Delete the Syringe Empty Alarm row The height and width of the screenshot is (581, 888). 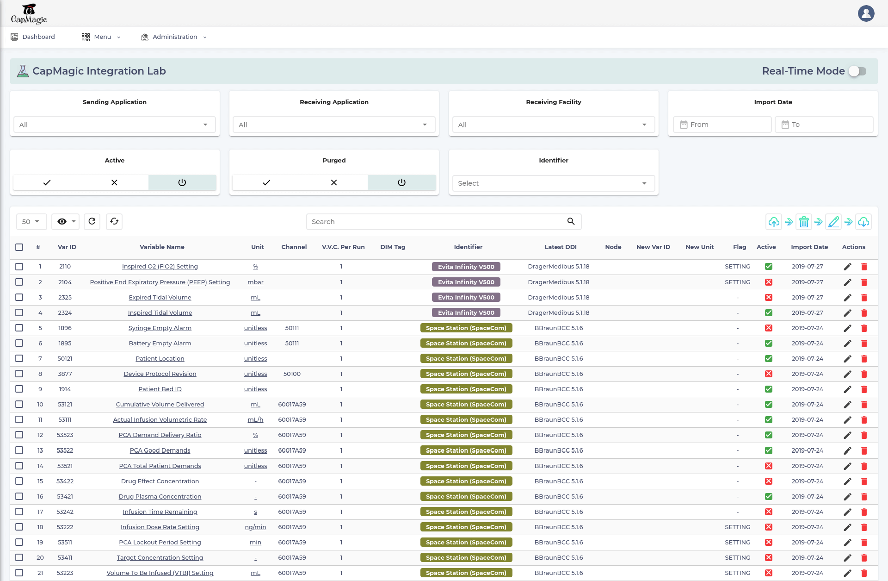864,328
